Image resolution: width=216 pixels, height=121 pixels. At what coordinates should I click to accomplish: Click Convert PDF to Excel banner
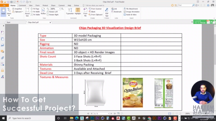205,22
